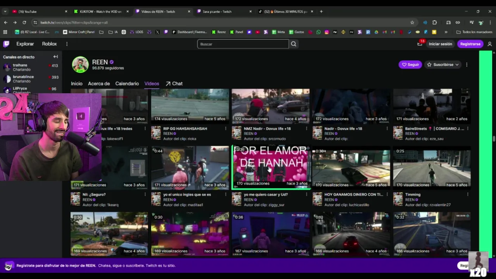Open the Todos los marcadores folder
Viewport: 496px width, 279px height.
(x=474, y=32)
